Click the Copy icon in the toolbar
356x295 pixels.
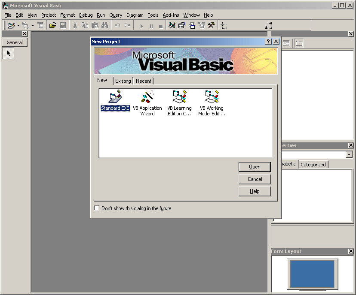coord(85,25)
